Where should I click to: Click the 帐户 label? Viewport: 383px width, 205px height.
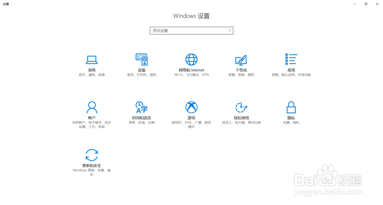(92, 118)
